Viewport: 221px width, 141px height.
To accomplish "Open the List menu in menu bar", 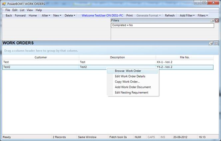I will [x=22, y=10].
